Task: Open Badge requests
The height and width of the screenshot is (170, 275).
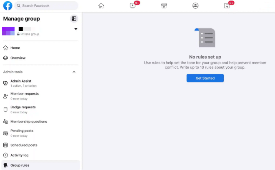Action: tap(40, 110)
